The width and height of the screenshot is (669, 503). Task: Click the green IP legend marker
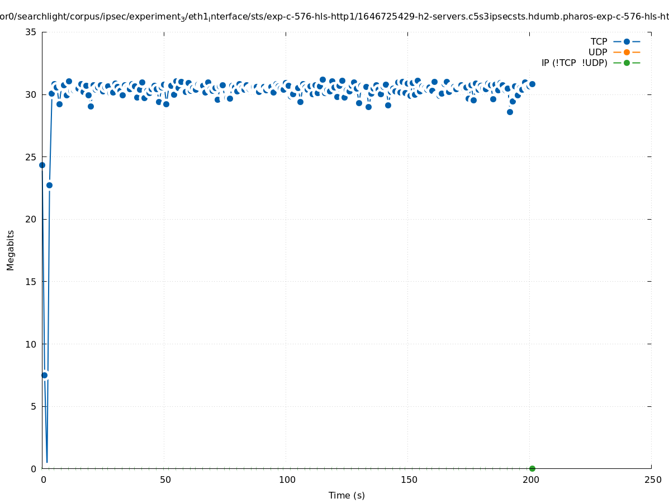coord(627,63)
